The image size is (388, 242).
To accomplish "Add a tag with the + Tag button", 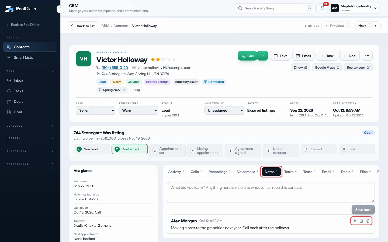I will click(x=136, y=90).
